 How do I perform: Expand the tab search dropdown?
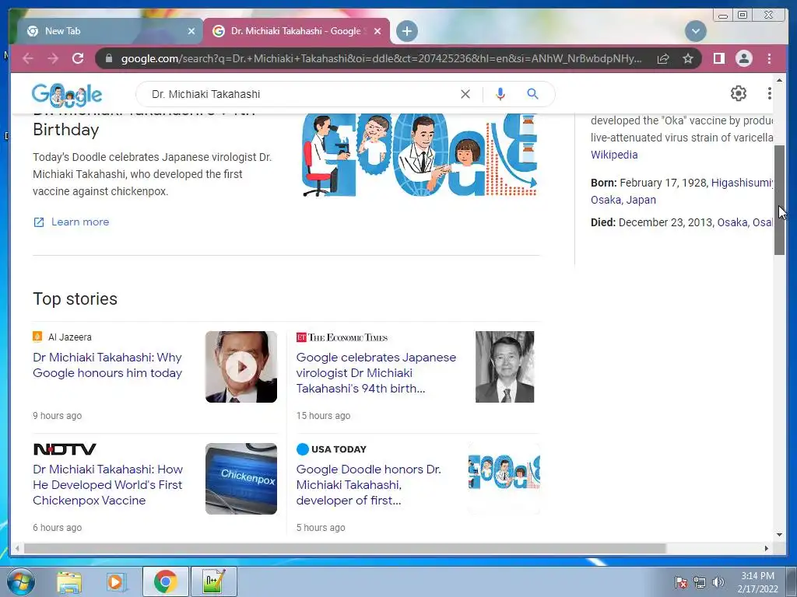[x=695, y=31]
